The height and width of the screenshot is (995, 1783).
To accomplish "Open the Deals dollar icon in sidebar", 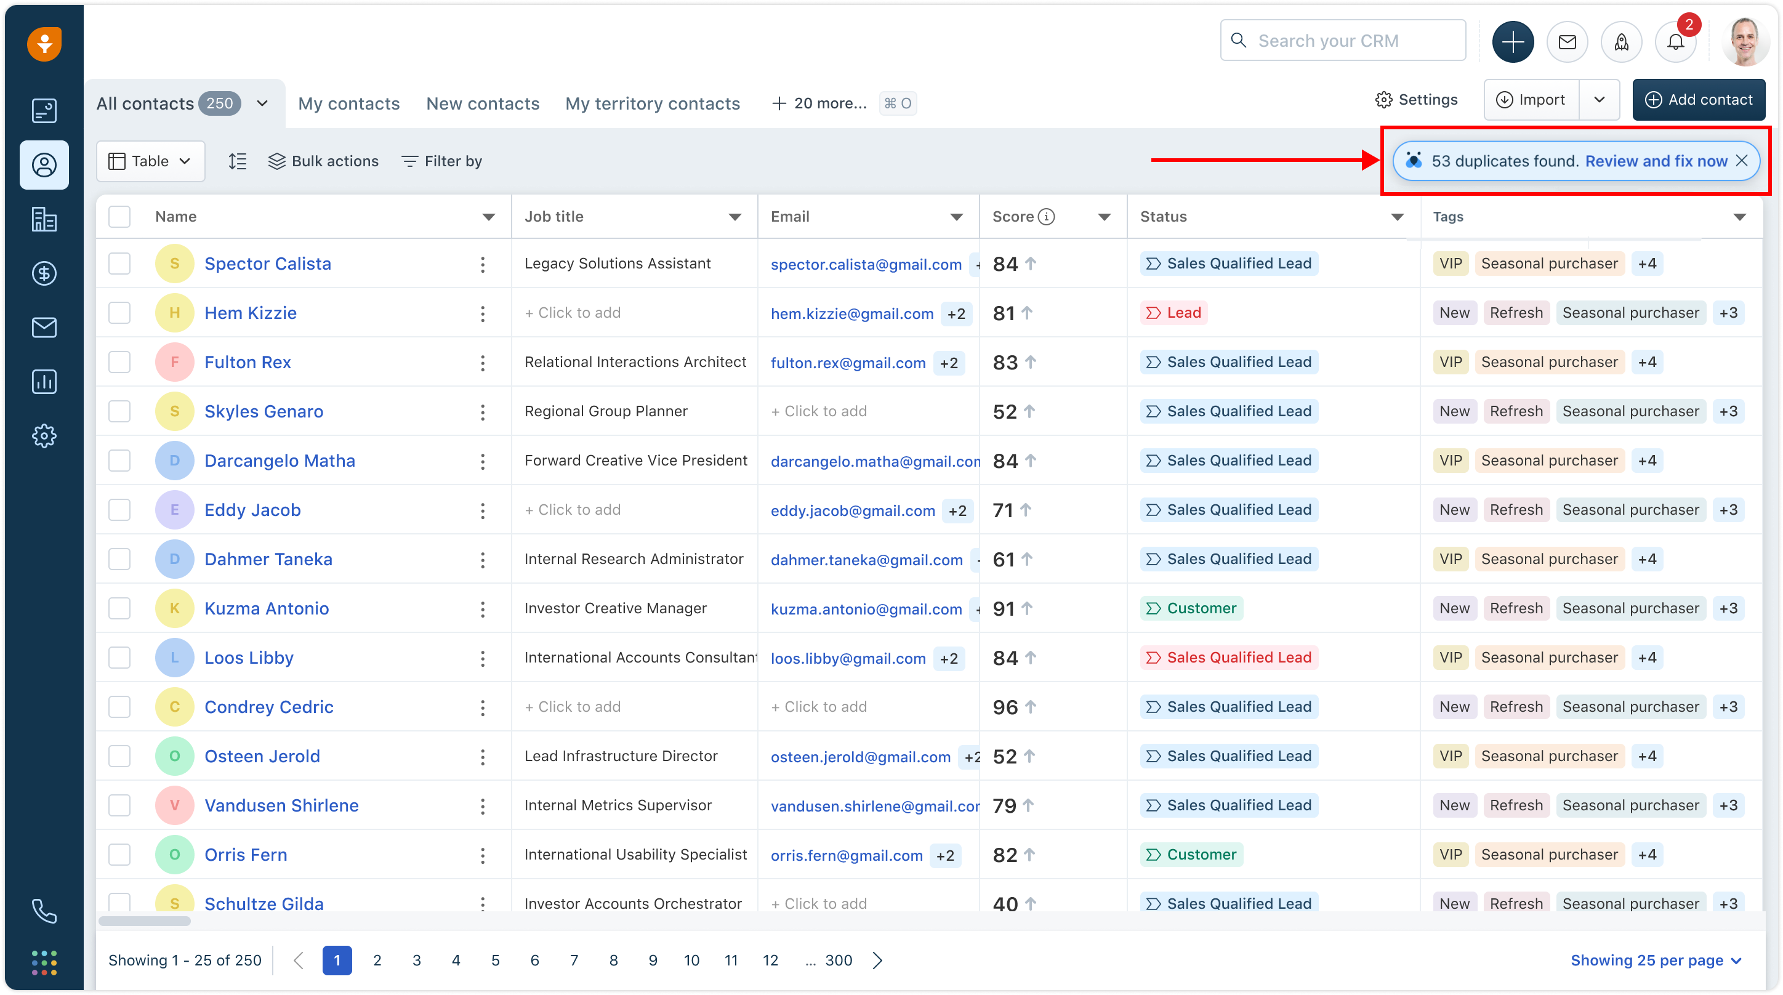I will (x=44, y=273).
